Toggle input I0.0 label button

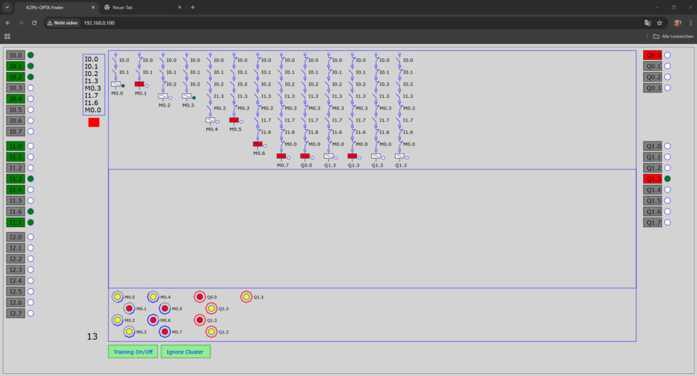point(16,55)
